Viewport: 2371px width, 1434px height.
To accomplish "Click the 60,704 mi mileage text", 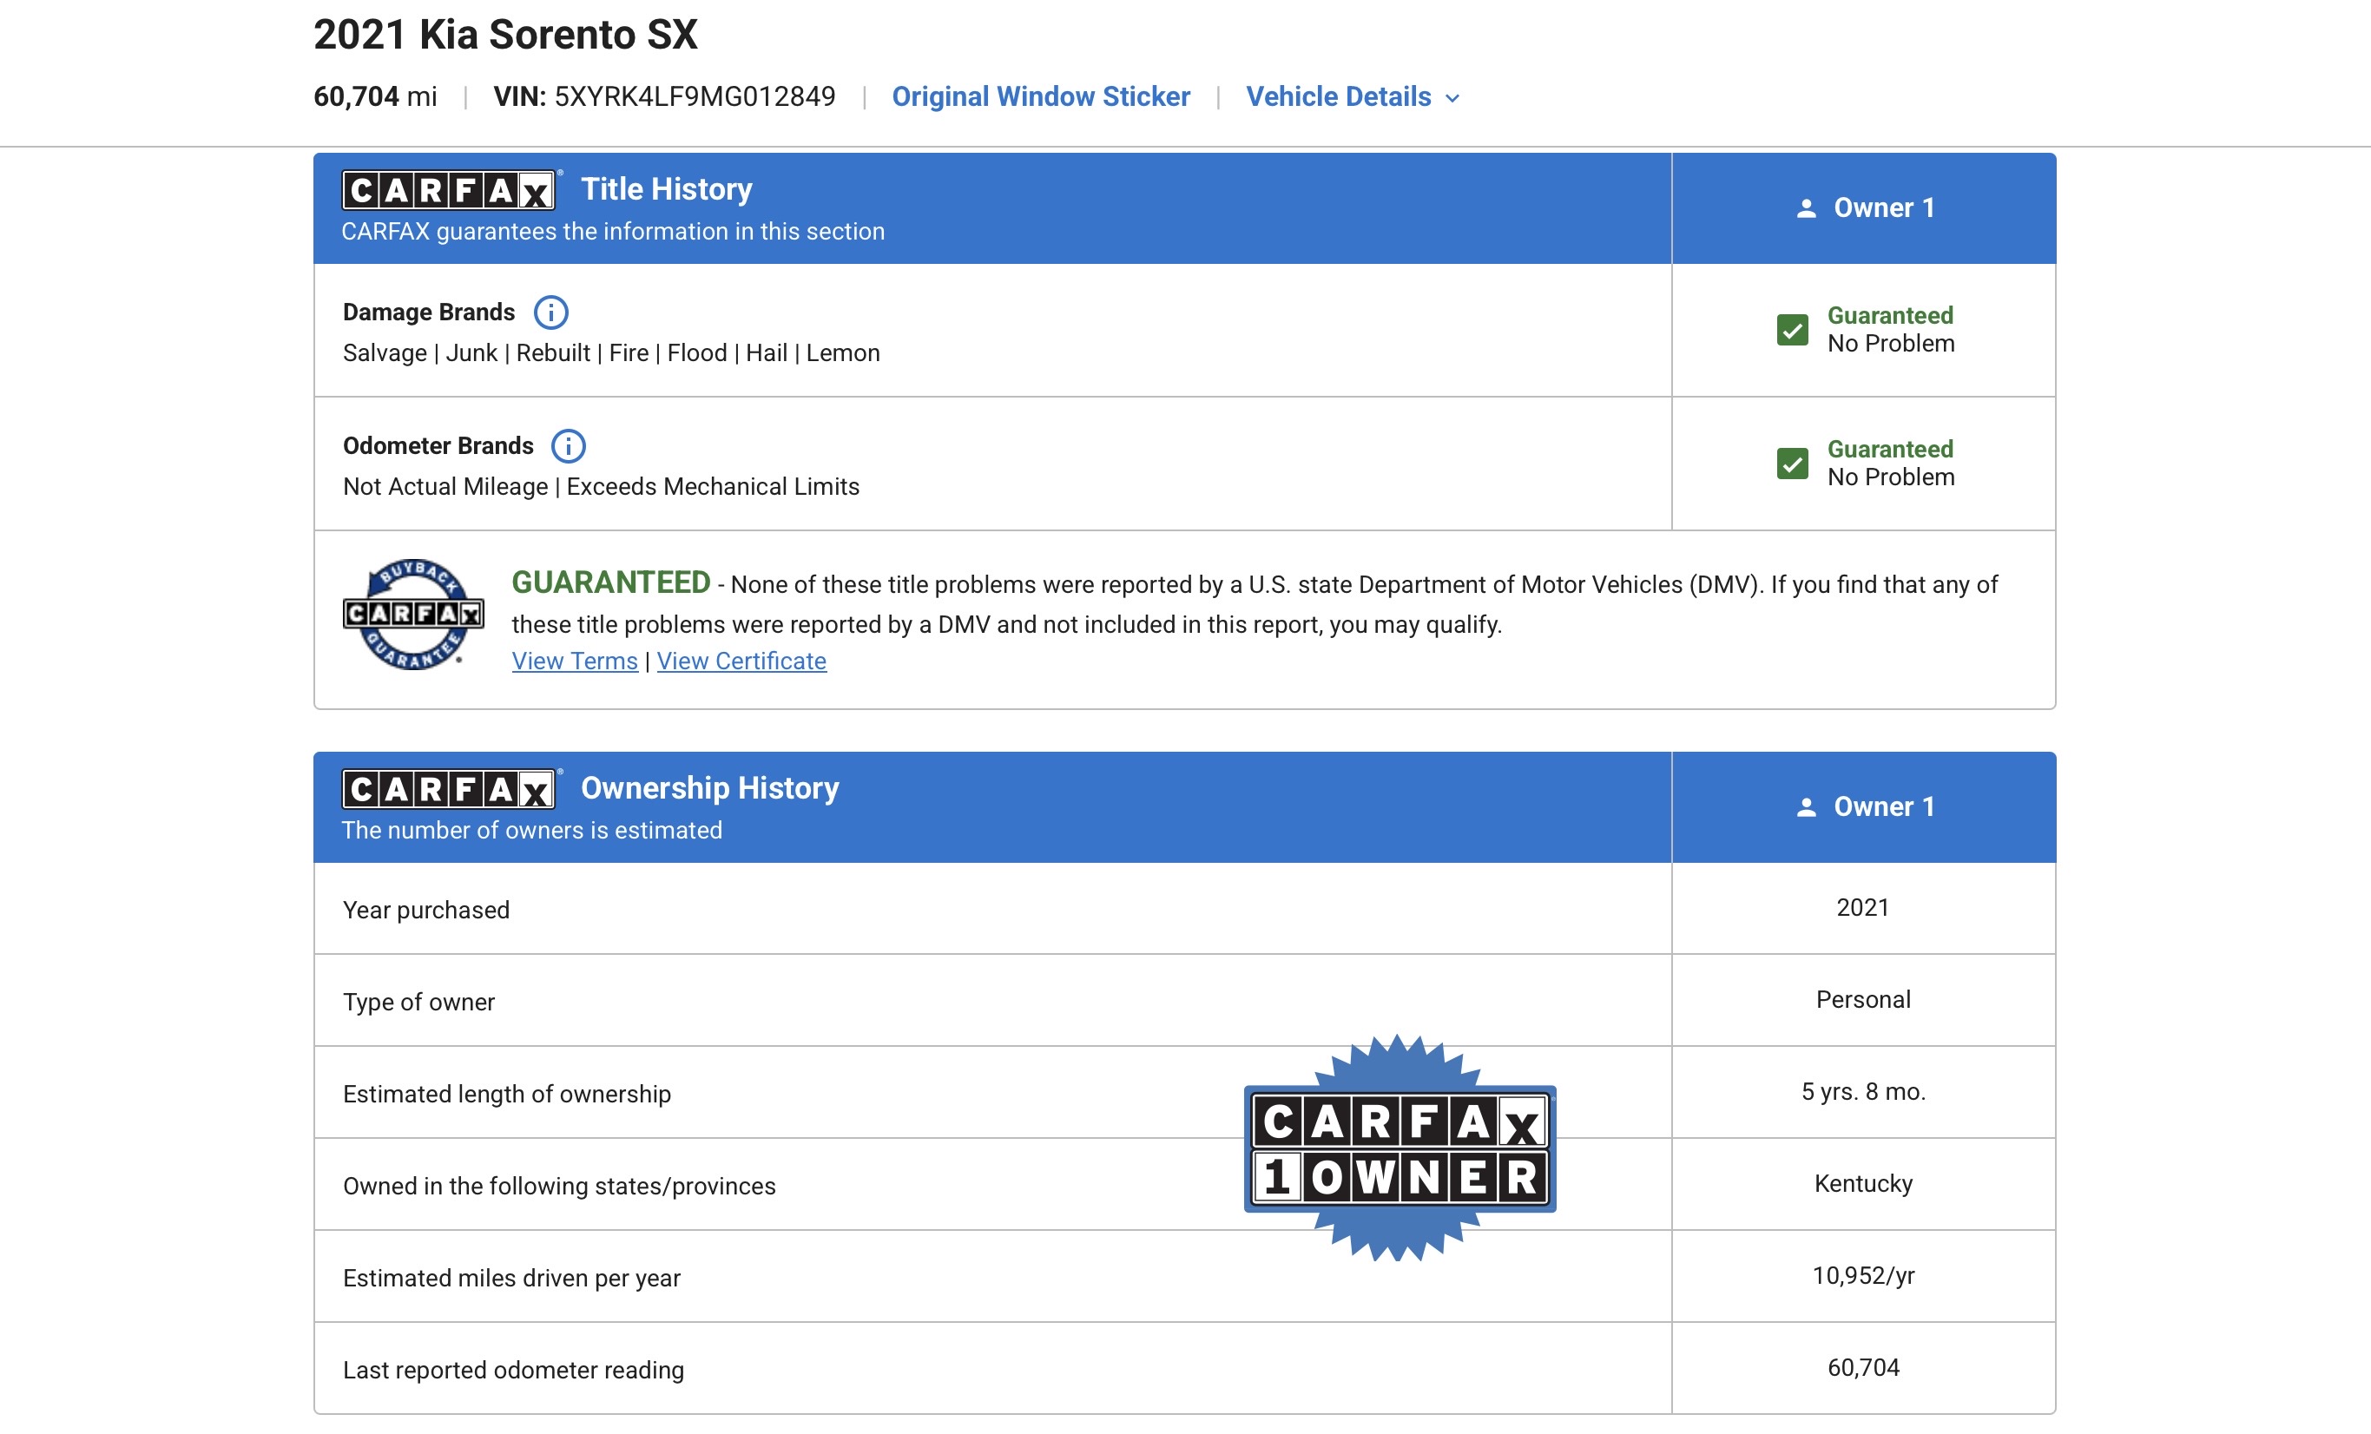I will coord(375,96).
